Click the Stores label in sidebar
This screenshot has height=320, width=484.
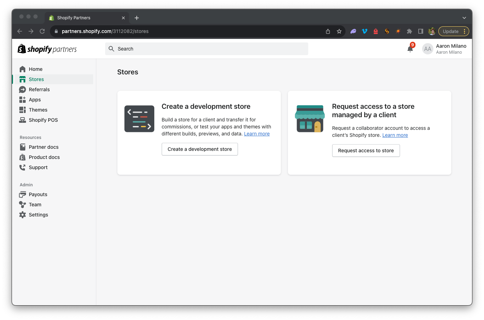[36, 79]
